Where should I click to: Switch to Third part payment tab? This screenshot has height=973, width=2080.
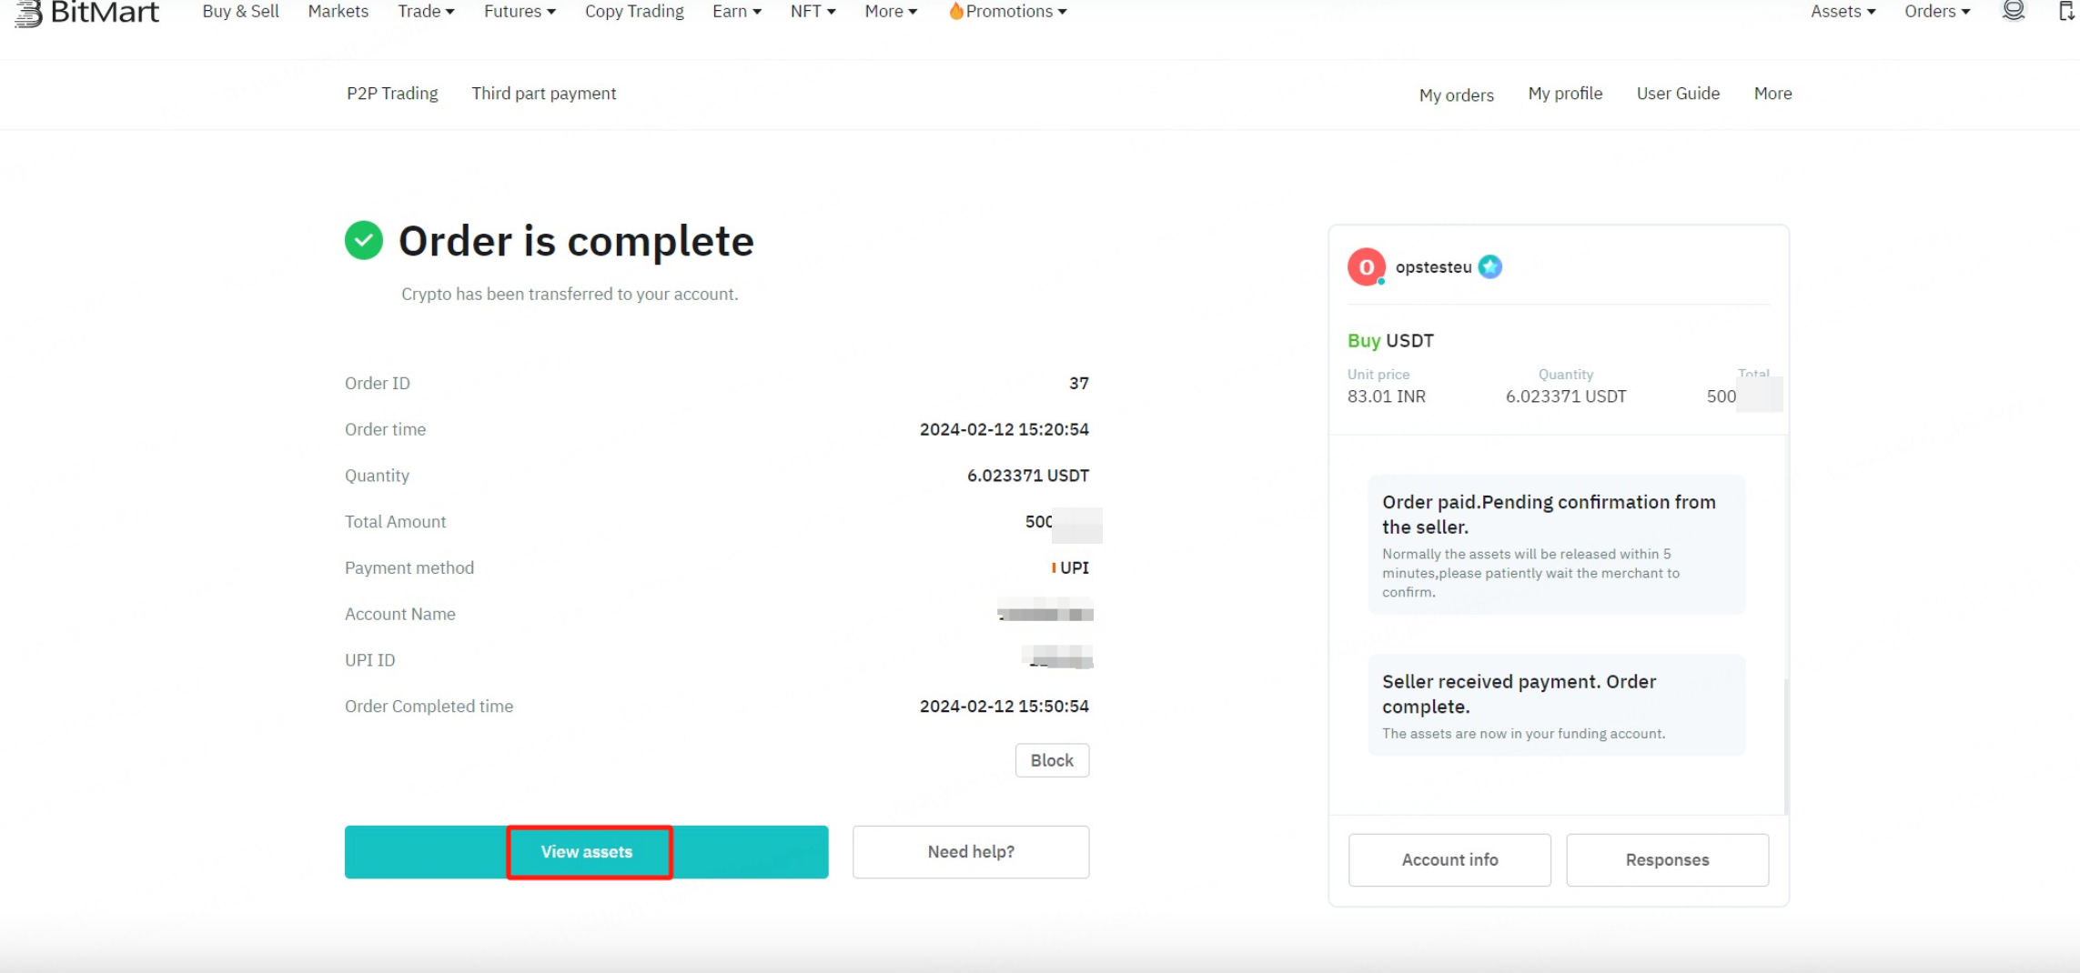(x=543, y=94)
